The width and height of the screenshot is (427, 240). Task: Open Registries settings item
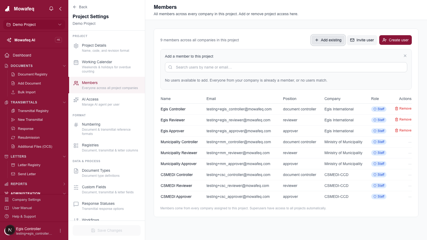click(x=107, y=147)
